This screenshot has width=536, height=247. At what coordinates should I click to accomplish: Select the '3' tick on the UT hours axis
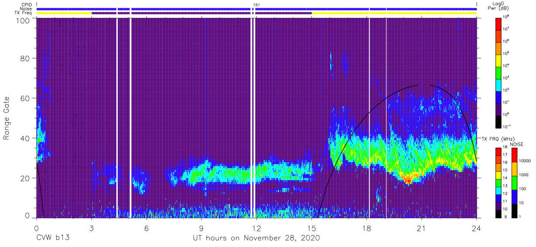91,227
